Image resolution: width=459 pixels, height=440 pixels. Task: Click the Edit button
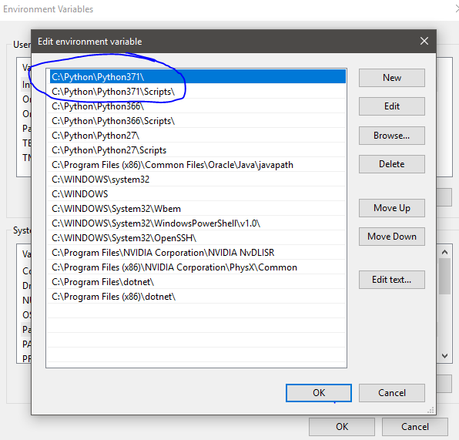(392, 106)
